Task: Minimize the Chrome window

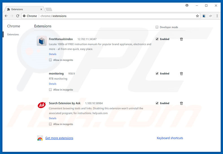Action: tap(197, 6)
